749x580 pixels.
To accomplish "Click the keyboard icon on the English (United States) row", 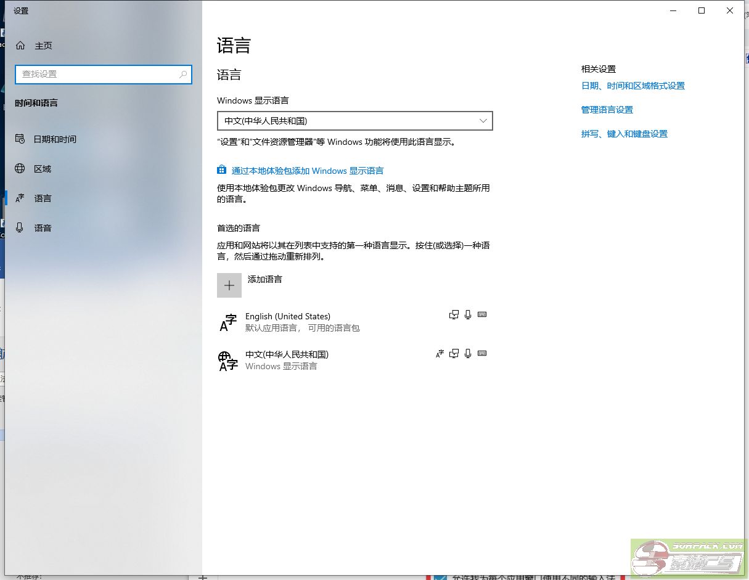I will click(x=482, y=315).
